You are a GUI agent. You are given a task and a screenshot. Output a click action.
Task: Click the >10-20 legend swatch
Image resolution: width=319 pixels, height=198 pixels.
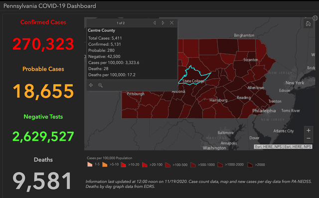(123, 165)
